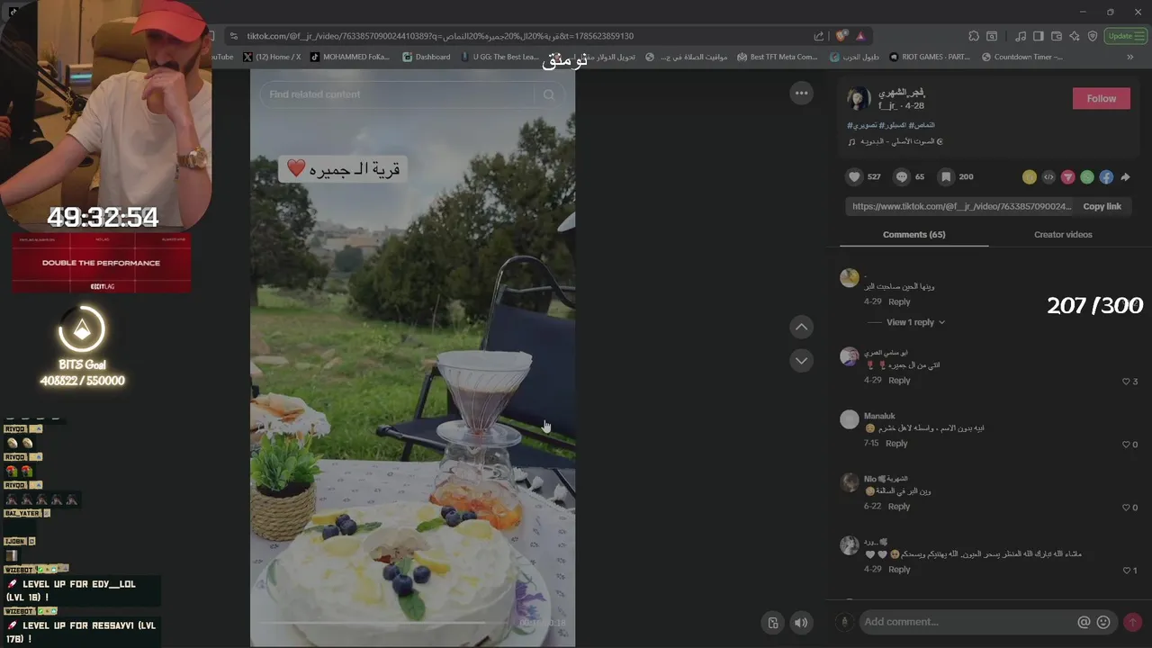This screenshot has height=648, width=1152.
Task: Like the comment with 3 likes
Action: [1126, 382]
